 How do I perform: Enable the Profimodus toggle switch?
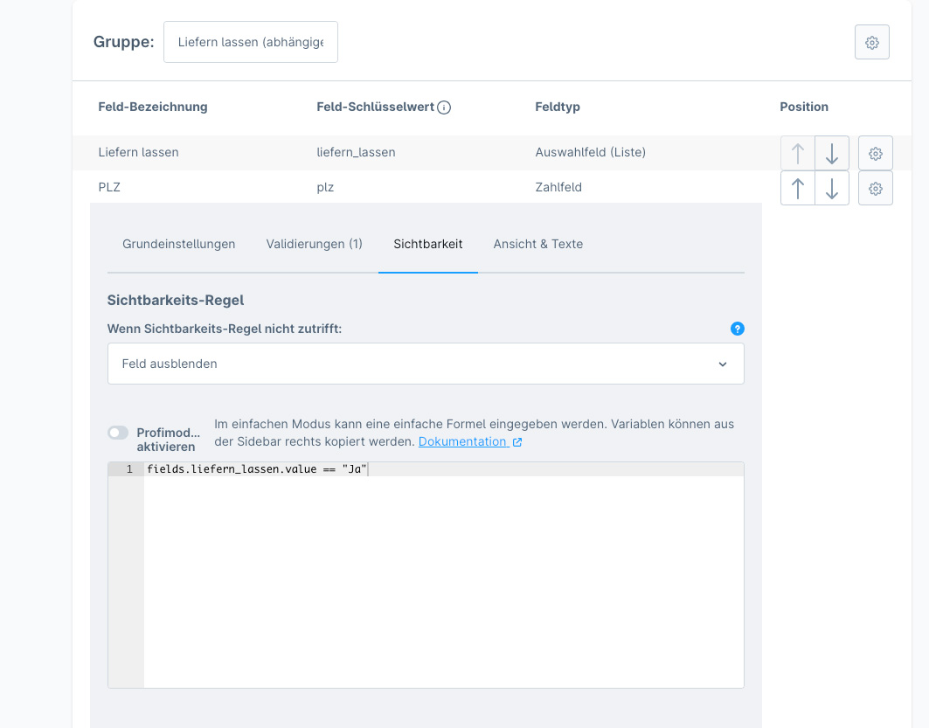click(x=118, y=433)
